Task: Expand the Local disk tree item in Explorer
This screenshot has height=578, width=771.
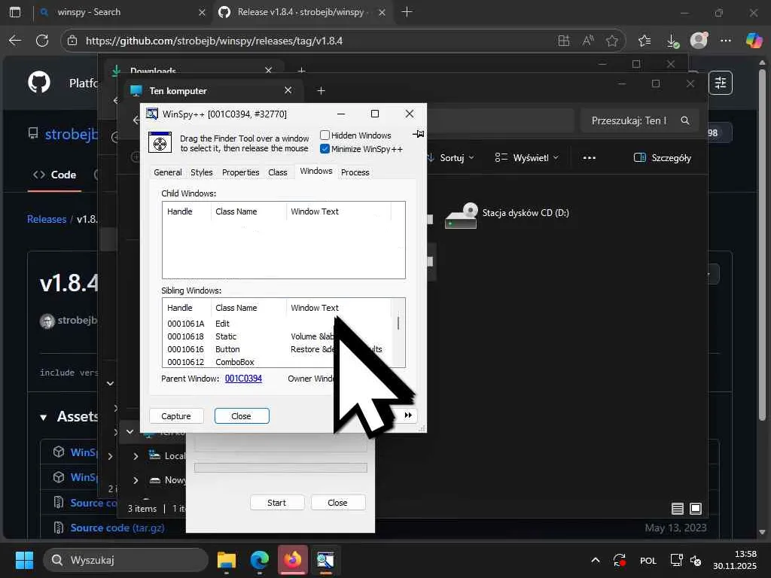Action: [136, 457]
